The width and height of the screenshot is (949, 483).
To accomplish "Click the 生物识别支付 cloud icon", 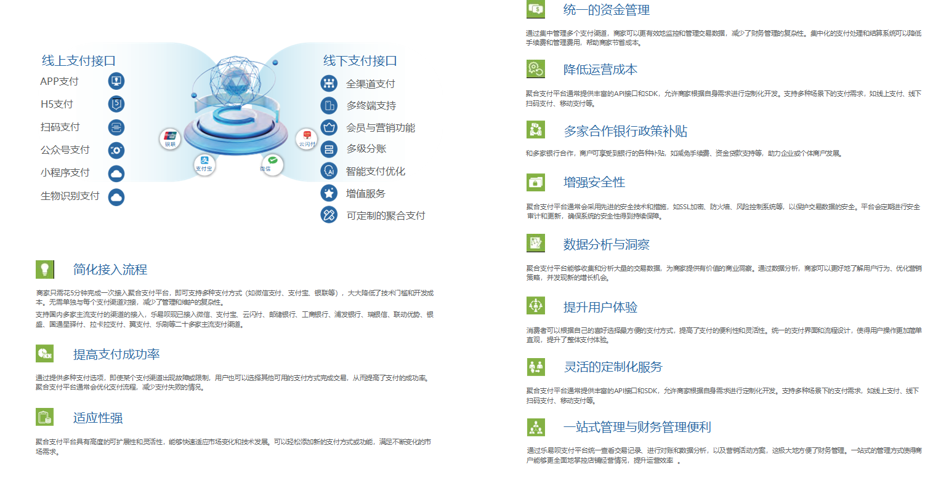I will click(x=116, y=197).
